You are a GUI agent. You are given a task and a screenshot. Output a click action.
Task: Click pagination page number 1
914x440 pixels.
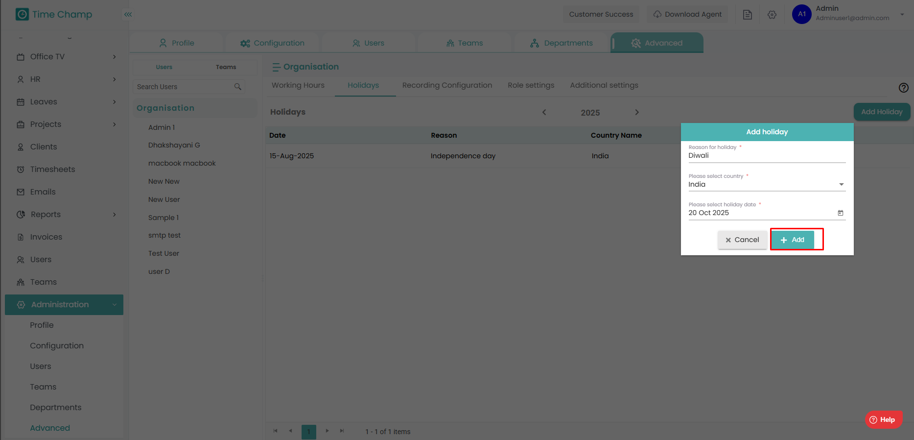pyautogui.click(x=309, y=432)
